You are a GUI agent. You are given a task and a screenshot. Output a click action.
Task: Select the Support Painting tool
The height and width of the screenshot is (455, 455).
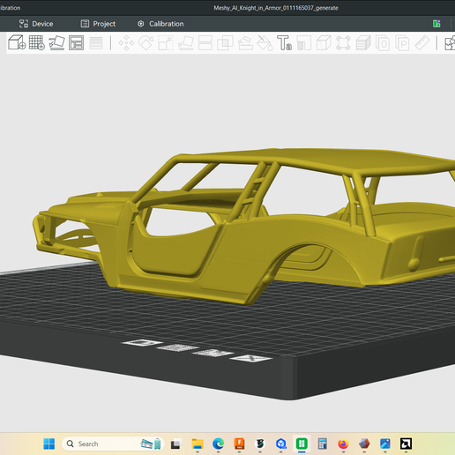pyautogui.click(x=245, y=43)
